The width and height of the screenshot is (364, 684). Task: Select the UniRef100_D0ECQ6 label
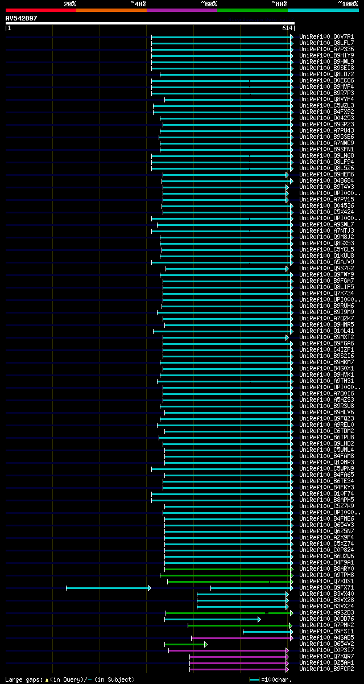point(326,80)
